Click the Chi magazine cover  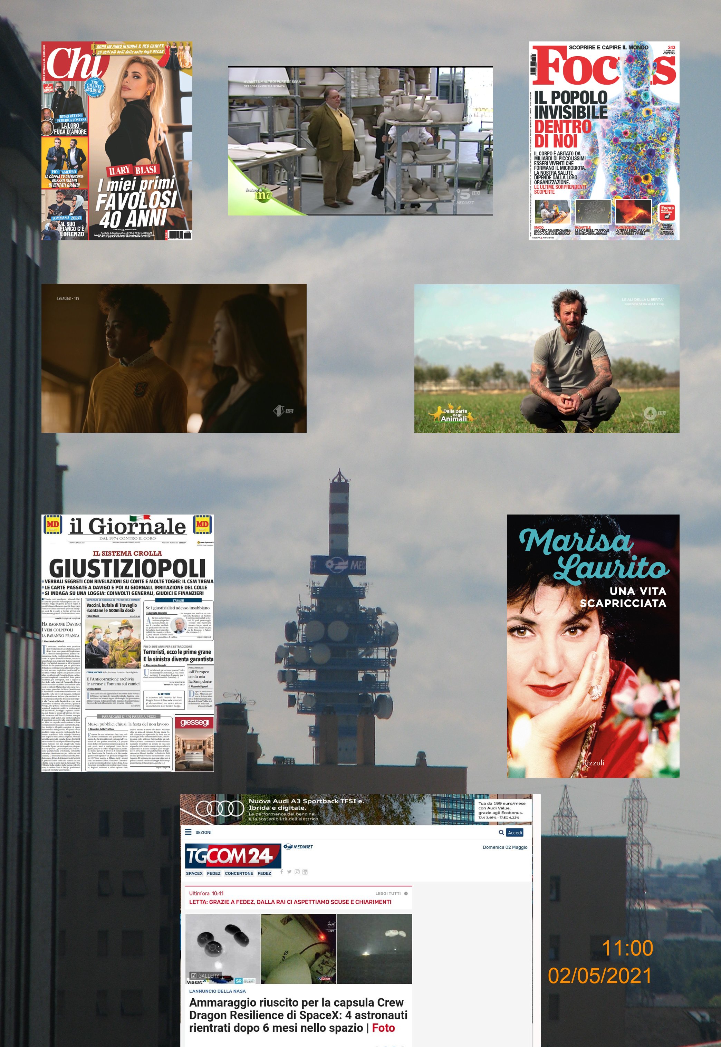pyautogui.click(x=117, y=141)
